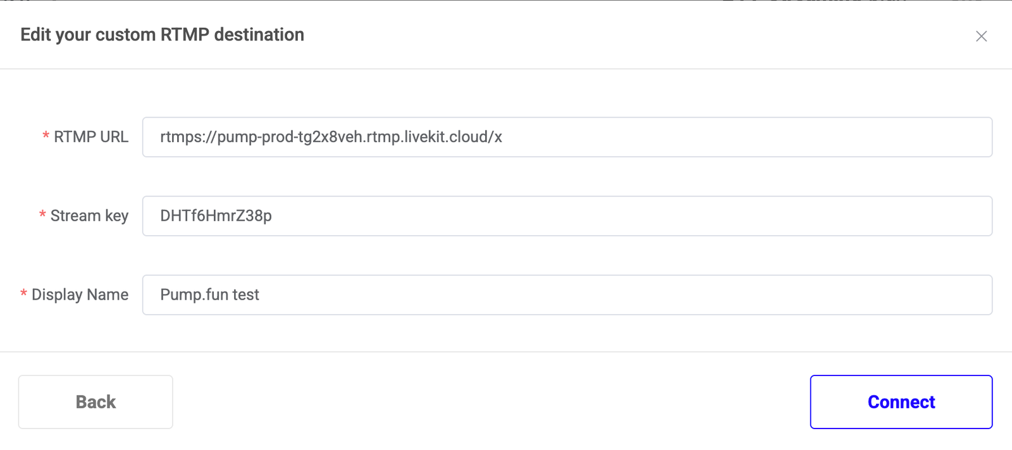1012x450 pixels.
Task: Click the red asterisk beside Display Name
Action: pos(23,295)
